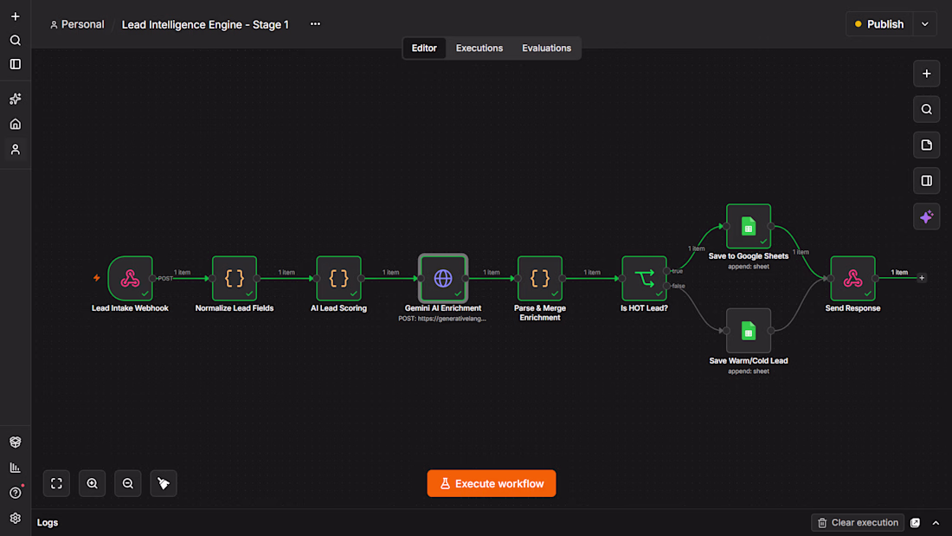Image resolution: width=952 pixels, height=536 pixels.
Task: Add a sticky note to the canvas
Action: pos(927,145)
